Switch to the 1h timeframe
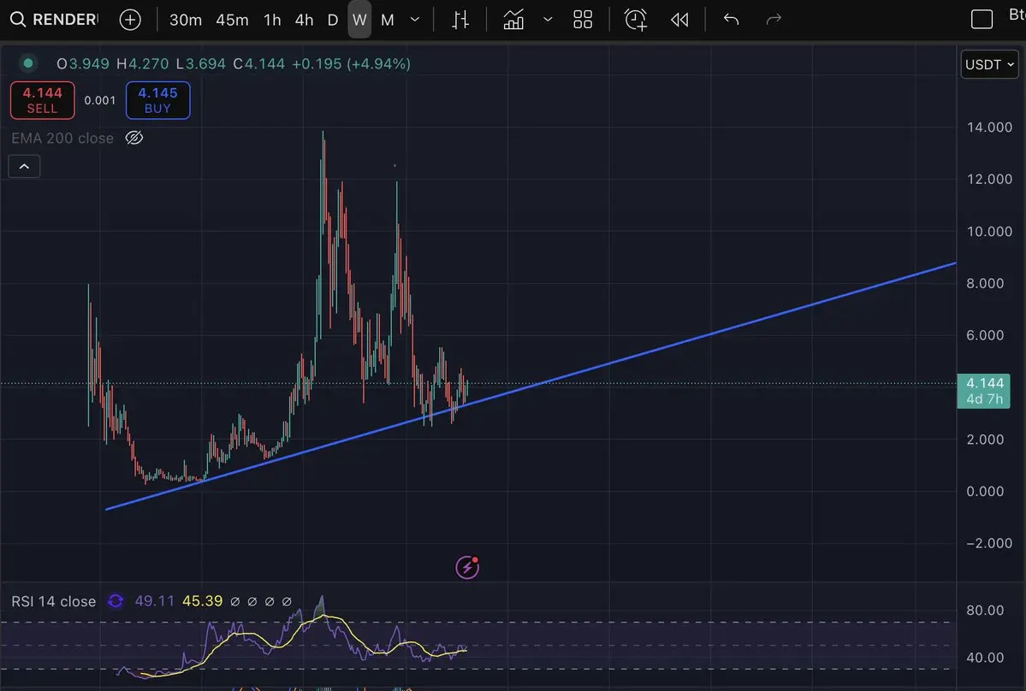Image resolution: width=1026 pixels, height=691 pixels. (x=272, y=21)
